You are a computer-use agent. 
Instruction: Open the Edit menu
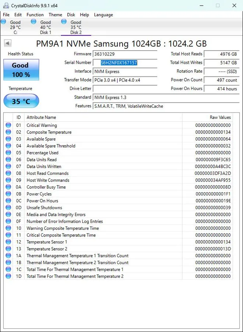click(18, 15)
